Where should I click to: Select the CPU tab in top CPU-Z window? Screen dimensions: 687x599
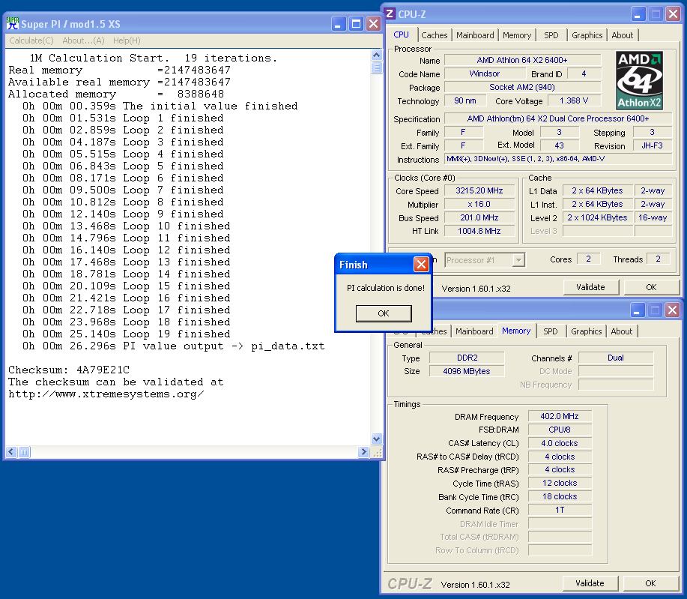tap(401, 34)
